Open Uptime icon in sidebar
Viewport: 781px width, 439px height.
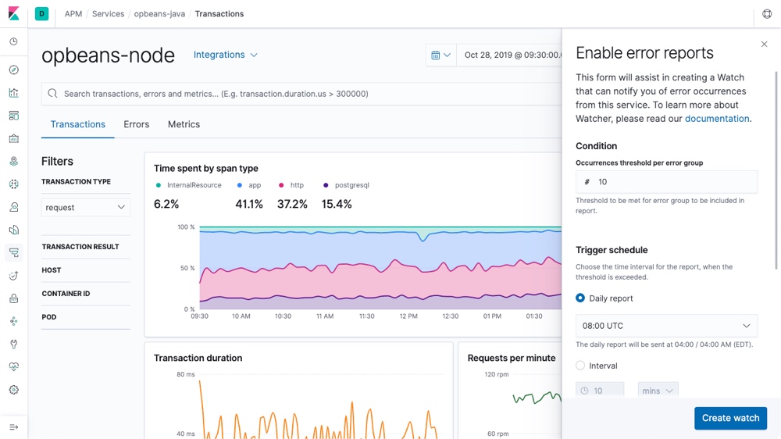point(14,276)
